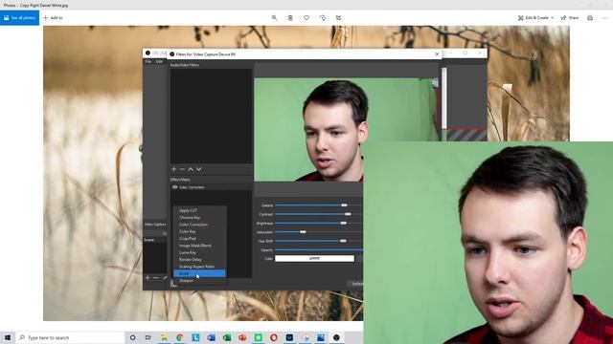
Task: Choose Sharpen from filter menu
Action: 200,281
